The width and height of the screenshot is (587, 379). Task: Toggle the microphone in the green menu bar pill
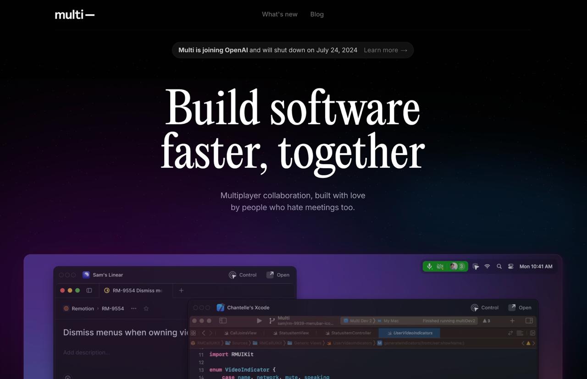coord(430,266)
